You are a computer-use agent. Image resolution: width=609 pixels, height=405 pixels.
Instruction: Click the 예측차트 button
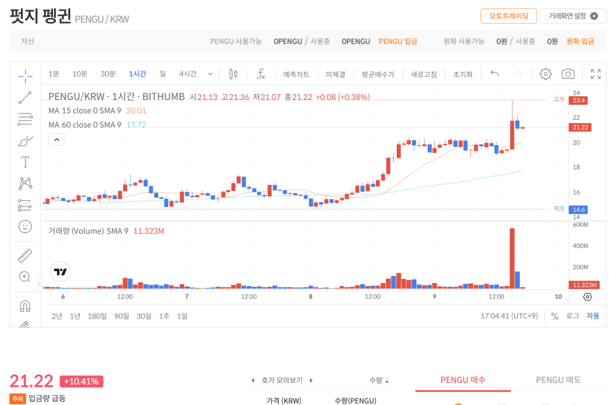[x=296, y=74]
